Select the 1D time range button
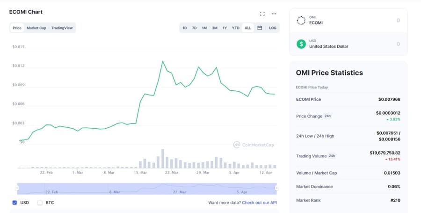This screenshot has height=213, width=421. 185,28
